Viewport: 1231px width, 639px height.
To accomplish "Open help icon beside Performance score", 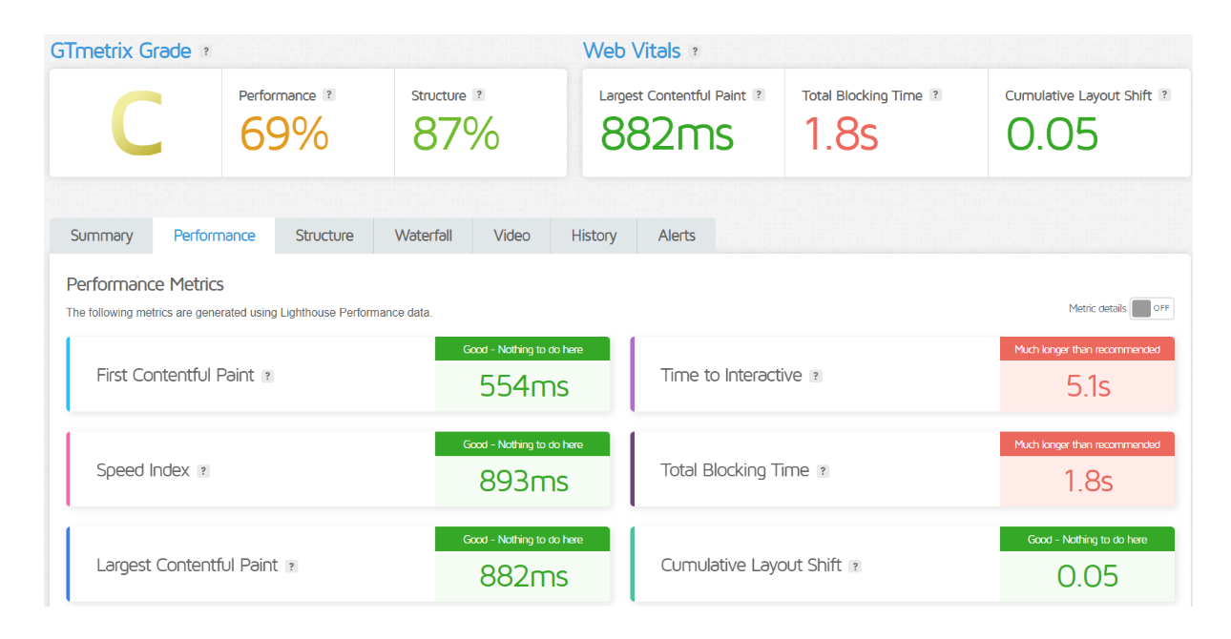I will click(329, 94).
